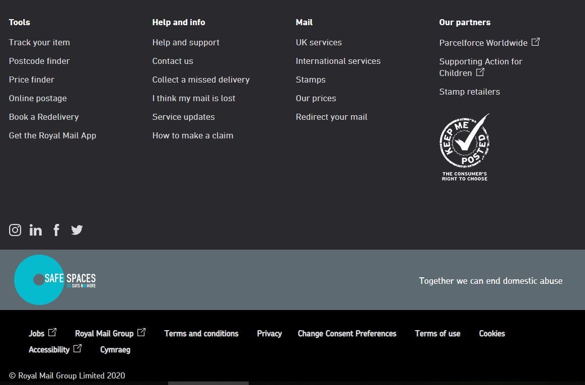585x385 pixels.
Task: Click the Keep Me Posted badge
Action: (x=465, y=146)
